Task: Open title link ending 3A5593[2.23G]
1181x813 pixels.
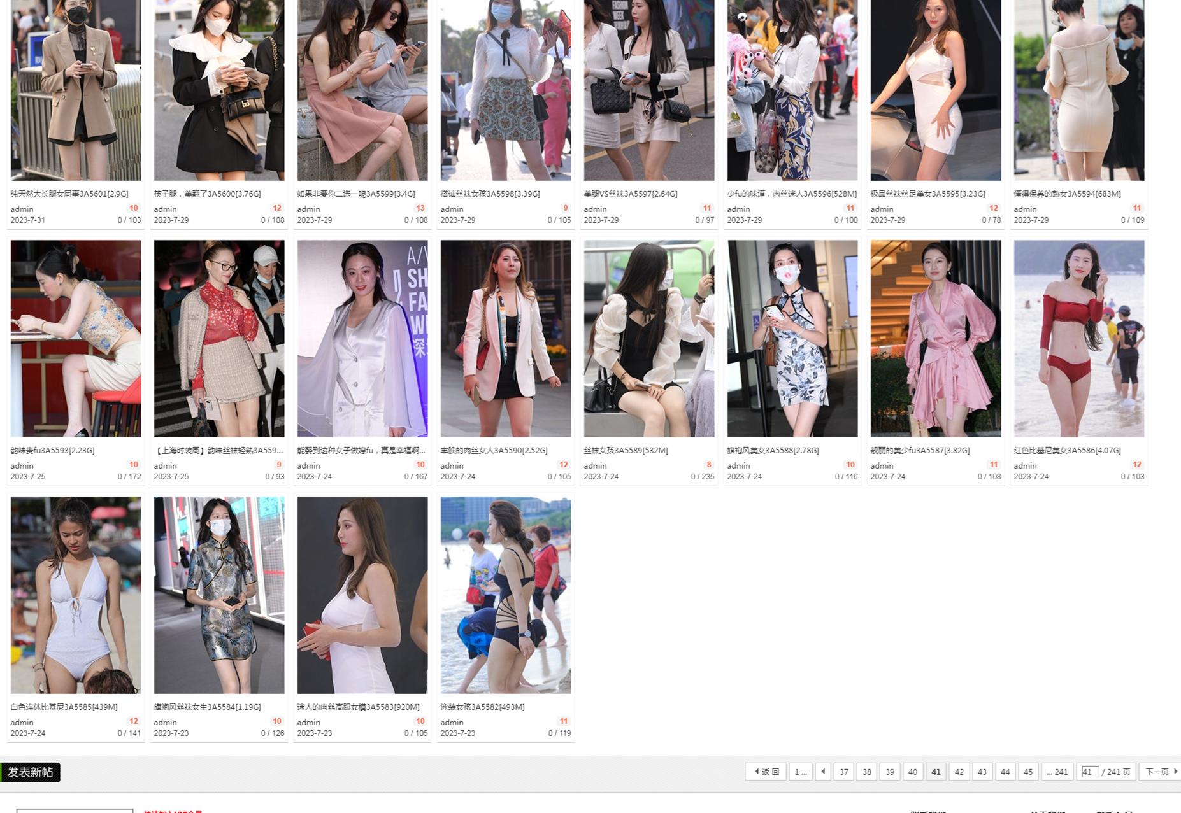Action: click(x=52, y=450)
